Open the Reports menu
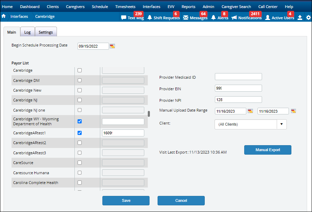 [x=188, y=7]
